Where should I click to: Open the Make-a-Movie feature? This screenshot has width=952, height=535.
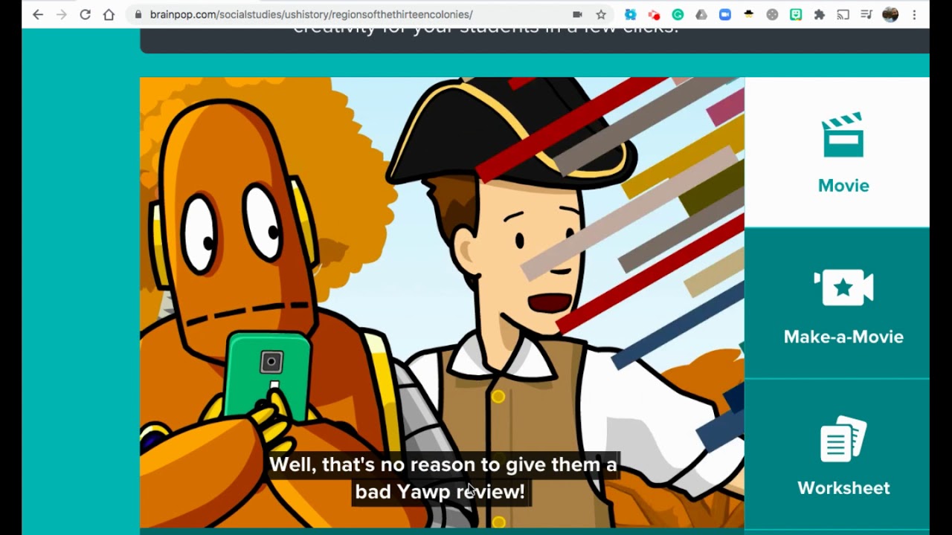(x=837, y=303)
